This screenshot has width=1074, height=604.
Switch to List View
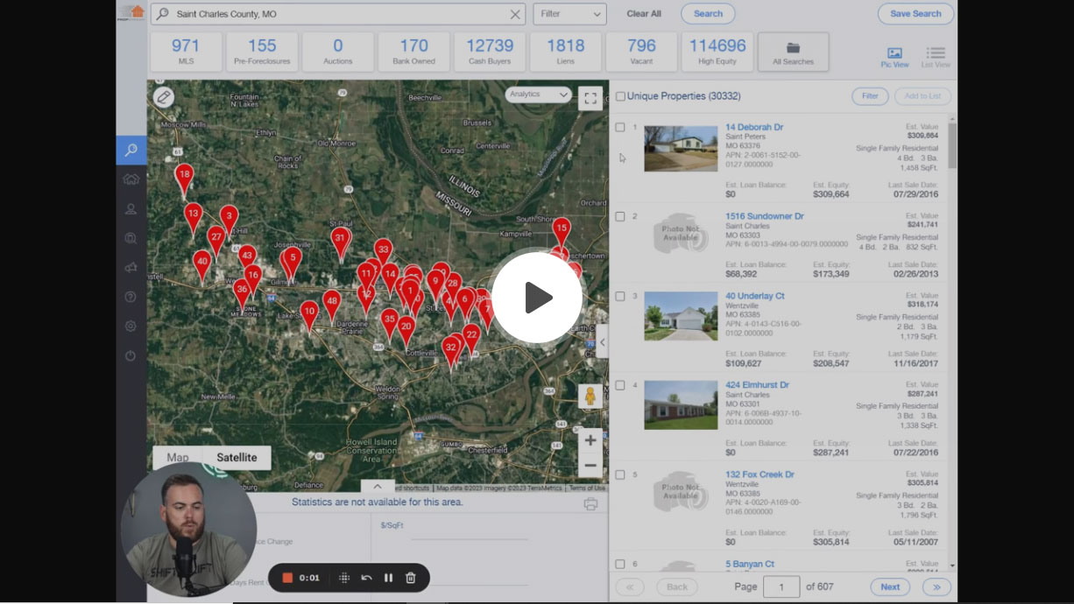936,58
